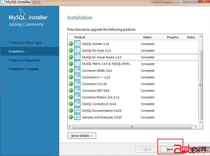The width and height of the screenshot is (210, 156).
Task: Click green checkmark beside MySQL Notifier
Action: [x=71, y=44]
